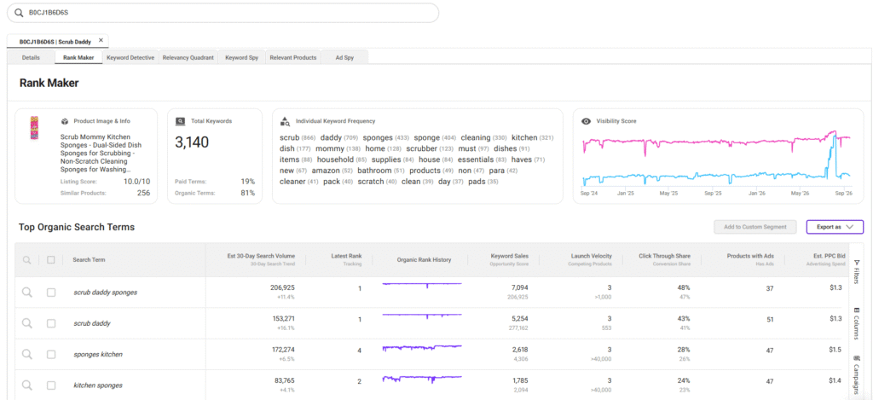Click the keyword 'sponges (433)' in frequency list
Image resolution: width=873 pixels, height=400 pixels.
click(386, 137)
